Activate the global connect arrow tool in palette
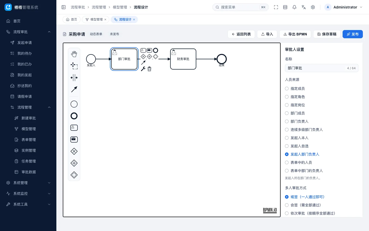 74,89
